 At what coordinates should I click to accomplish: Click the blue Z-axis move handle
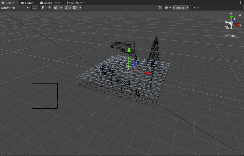tap(135, 63)
